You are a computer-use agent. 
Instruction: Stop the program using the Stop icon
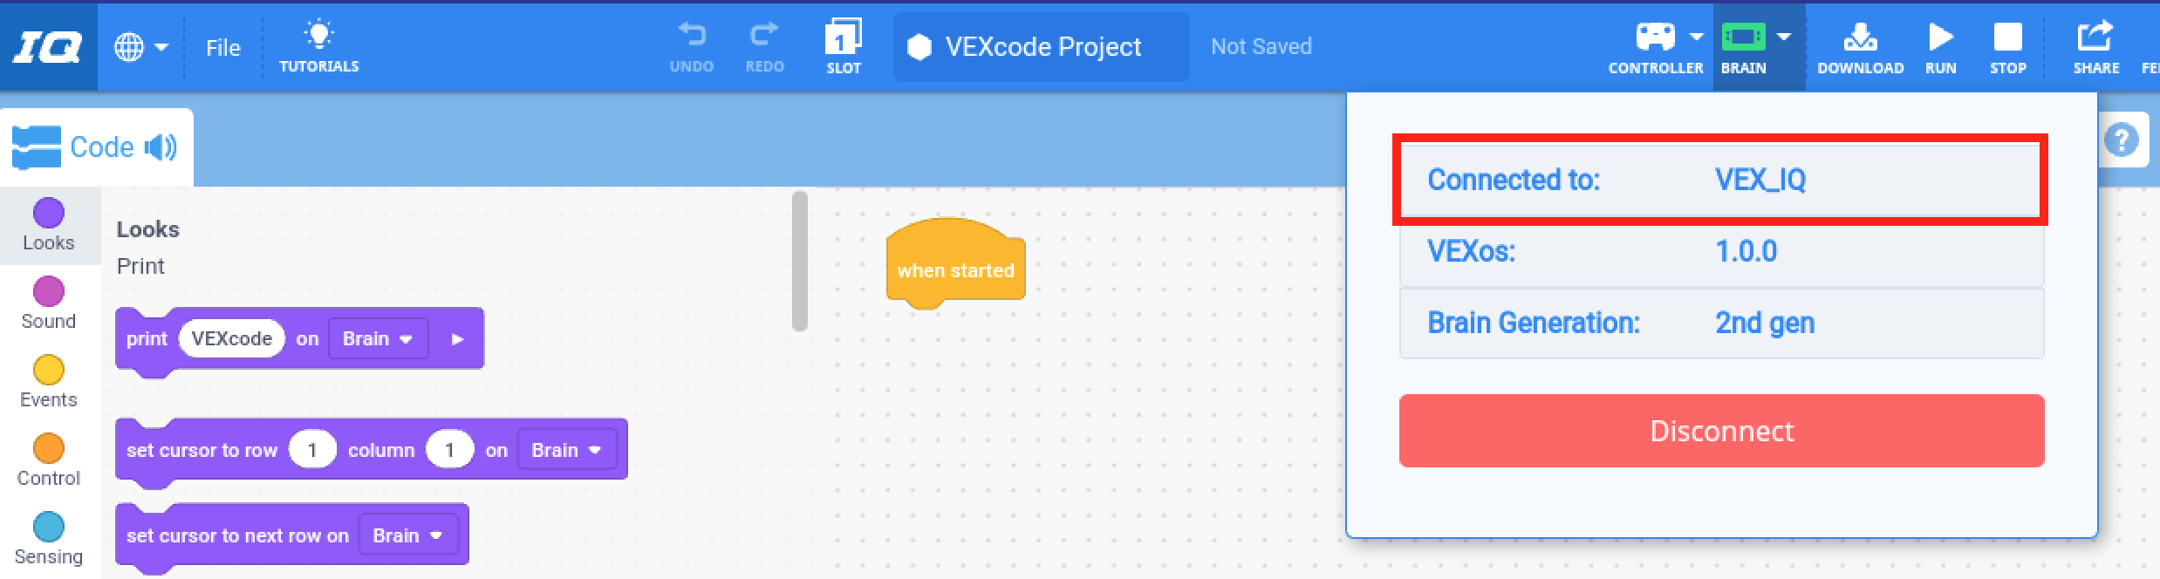click(2007, 37)
